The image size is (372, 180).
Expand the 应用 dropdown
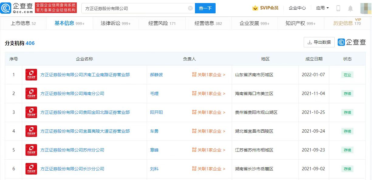click(322, 8)
